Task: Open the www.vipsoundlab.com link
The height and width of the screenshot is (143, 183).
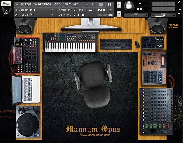Action: [95, 135]
